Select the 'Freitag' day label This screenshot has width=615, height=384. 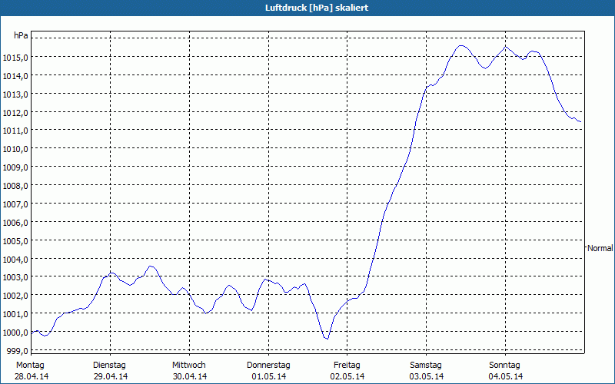(x=347, y=366)
